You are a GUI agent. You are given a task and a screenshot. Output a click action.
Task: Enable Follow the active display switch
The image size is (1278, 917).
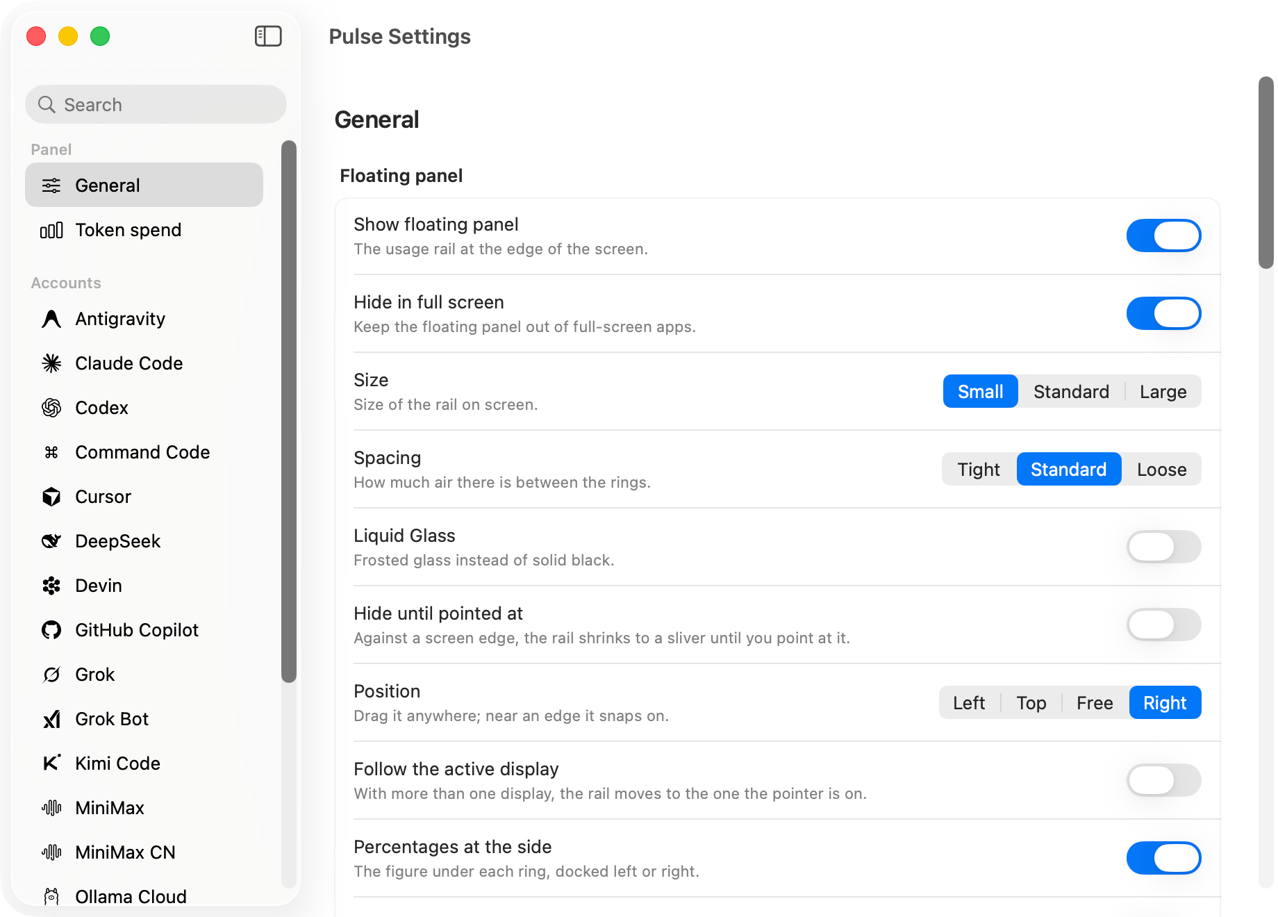tap(1163, 780)
